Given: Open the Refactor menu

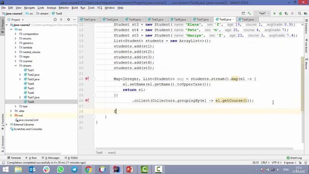Looking at the screenshot, I should (x=64, y=8).
